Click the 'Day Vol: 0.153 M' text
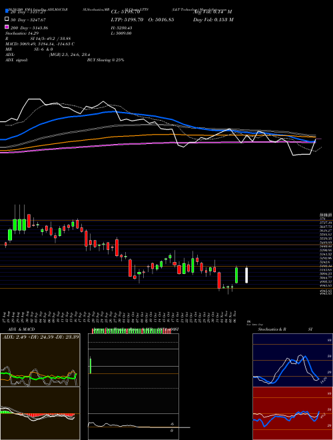Image resolution: width=333 pixels, height=440 pixels. [x=213, y=20]
